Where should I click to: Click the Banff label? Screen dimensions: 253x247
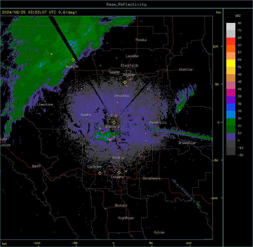point(36,166)
